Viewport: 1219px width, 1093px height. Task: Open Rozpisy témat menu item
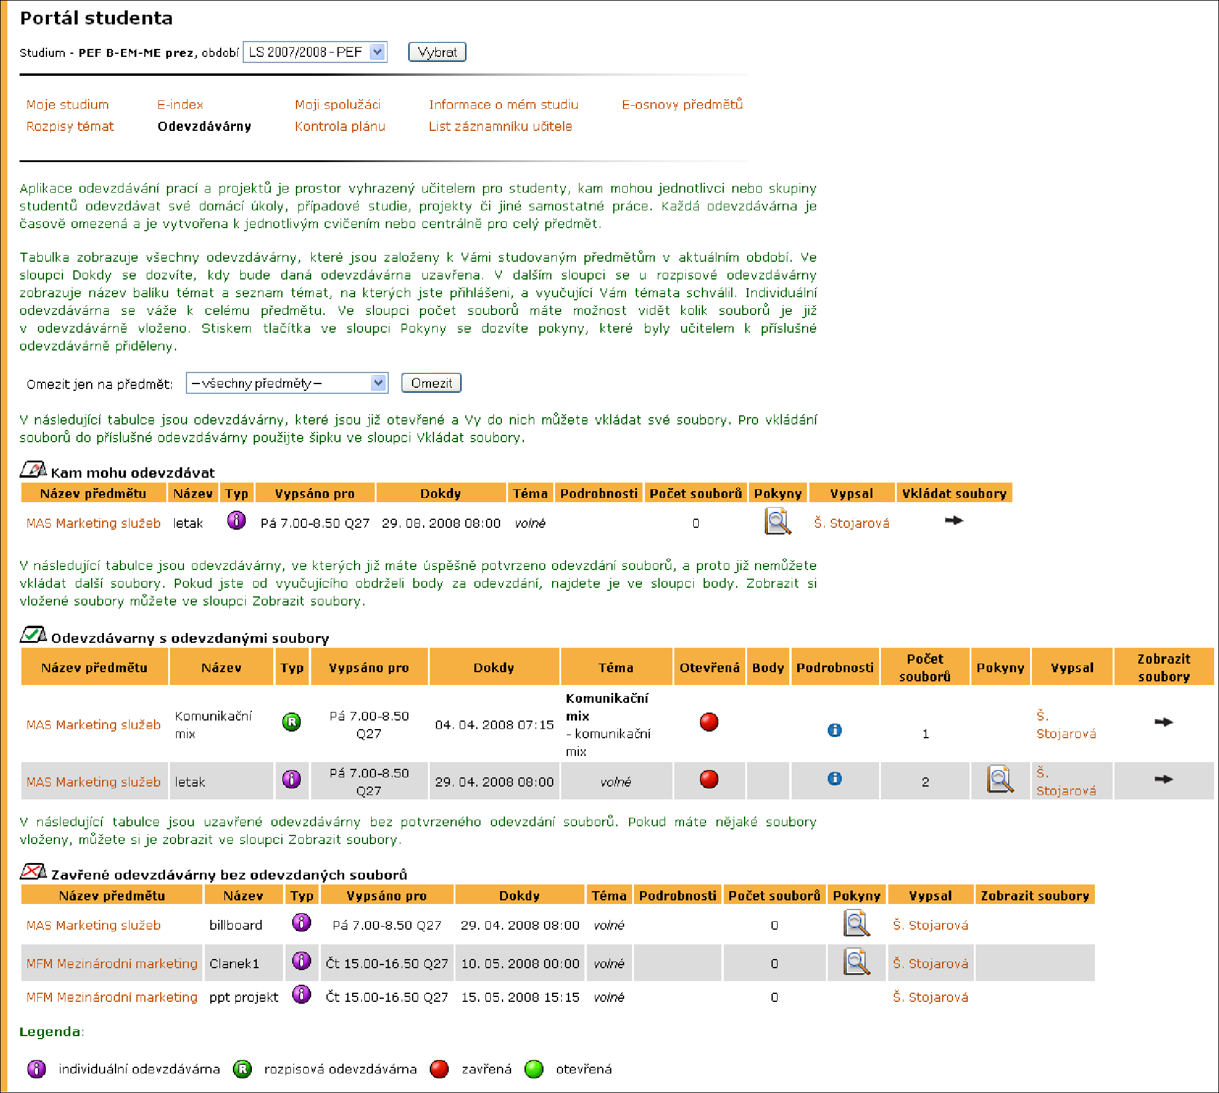[x=70, y=127]
